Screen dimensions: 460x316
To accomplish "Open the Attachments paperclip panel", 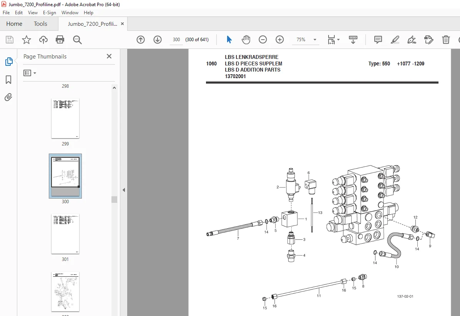I will [8, 97].
